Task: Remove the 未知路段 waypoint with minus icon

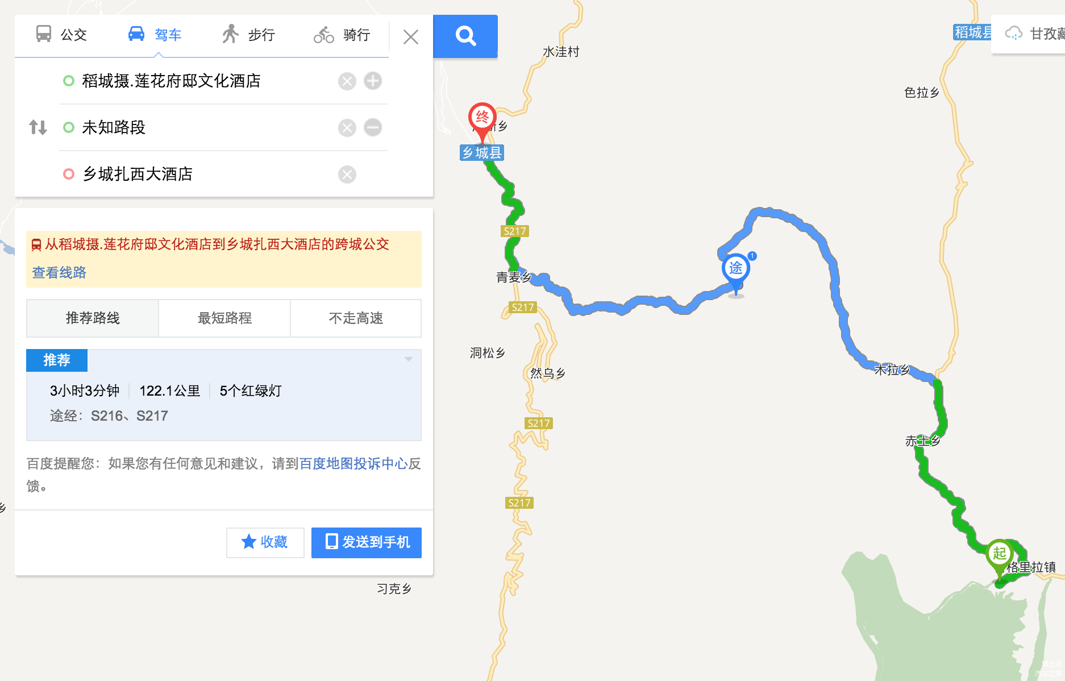Action: 373,127
